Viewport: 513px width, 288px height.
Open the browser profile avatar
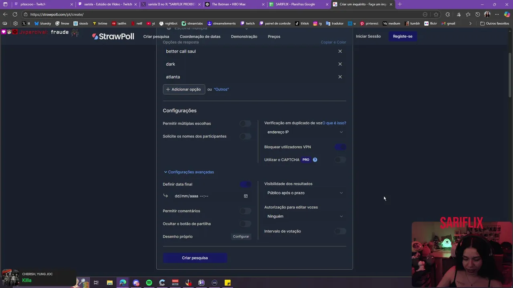pyautogui.click(x=487, y=14)
